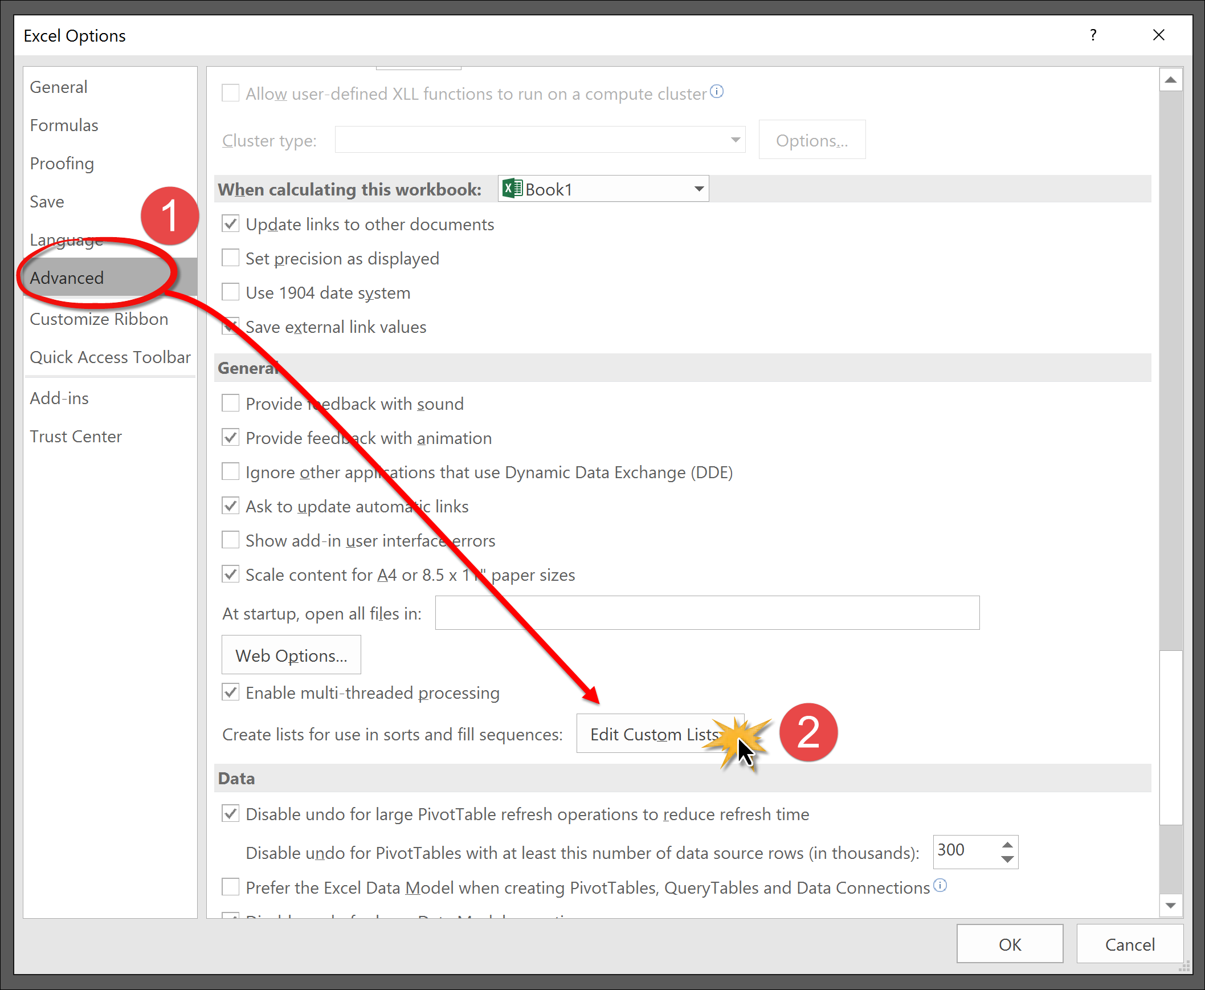Toggle Save external link values checkbox
Image resolution: width=1205 pixels, height=990 pixels.
[230, 326]
